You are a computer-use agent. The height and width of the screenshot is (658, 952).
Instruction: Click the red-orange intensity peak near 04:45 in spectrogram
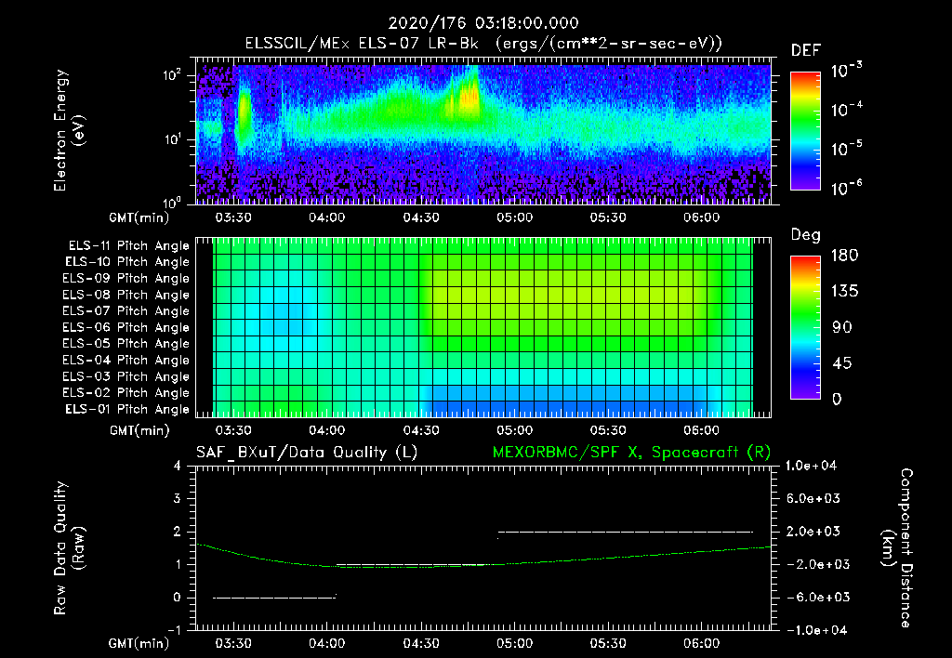[x=469, y=98]
